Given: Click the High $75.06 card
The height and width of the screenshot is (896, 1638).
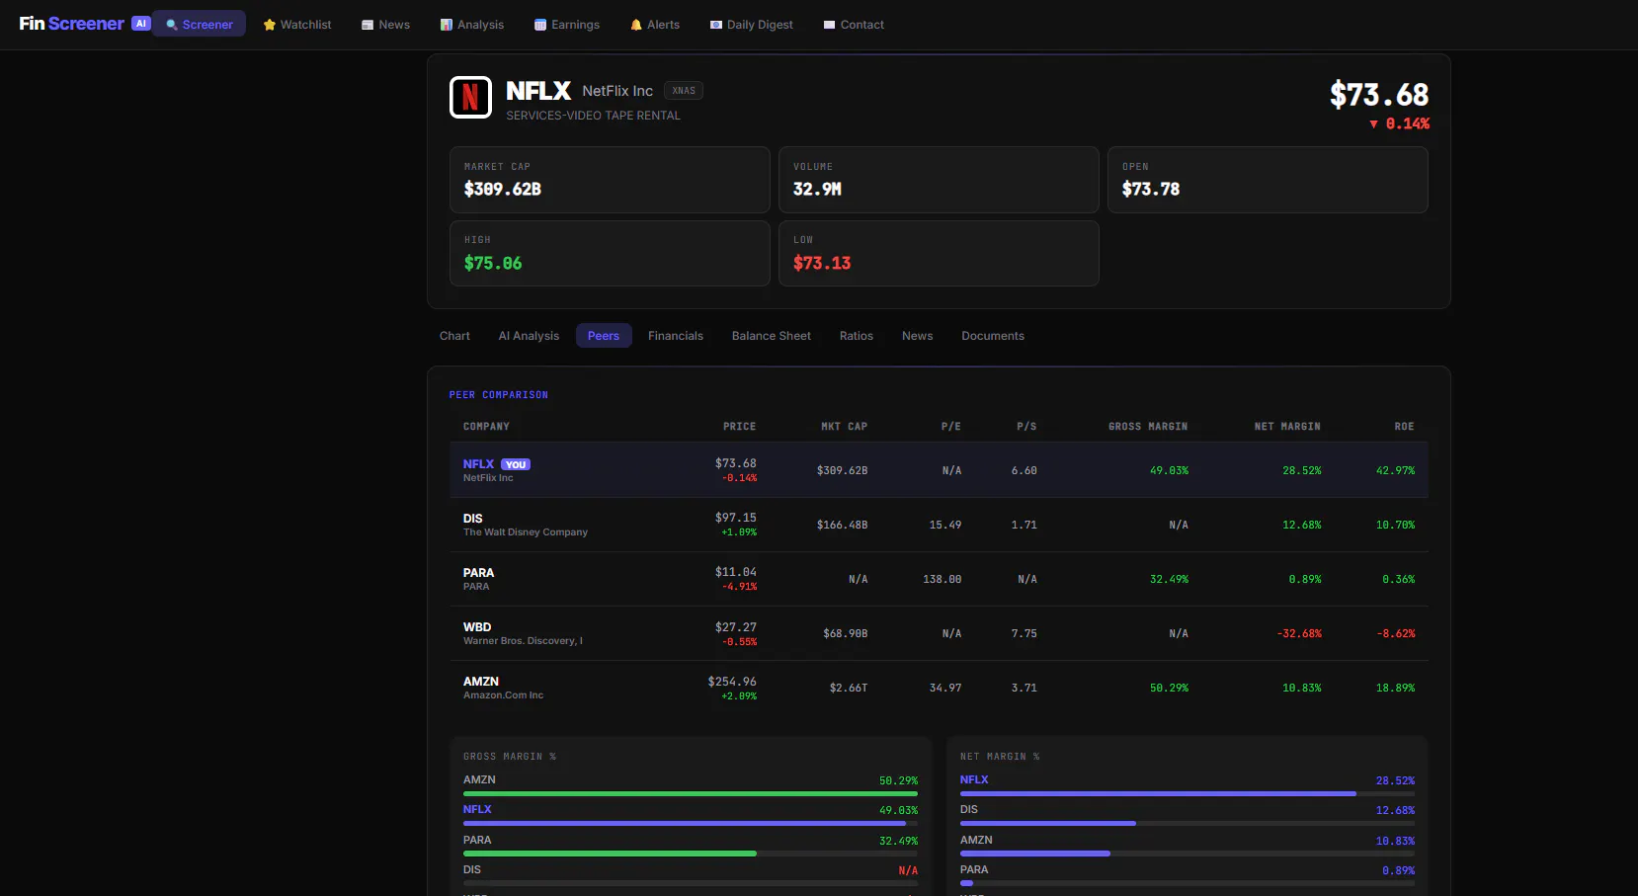Looking at the screenshot, I should pos(610,254).
